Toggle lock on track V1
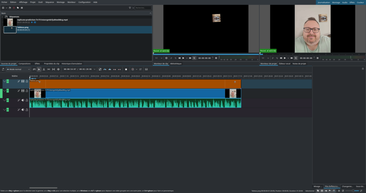 (x=27, y=91)
